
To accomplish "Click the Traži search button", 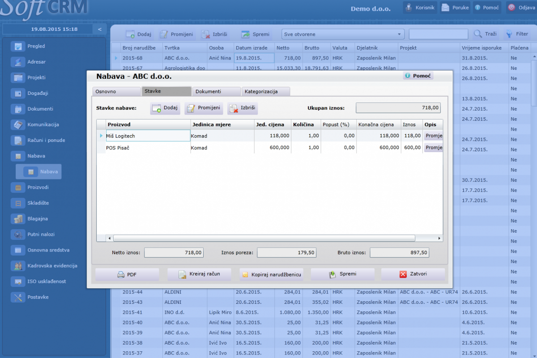I will 486,34.
